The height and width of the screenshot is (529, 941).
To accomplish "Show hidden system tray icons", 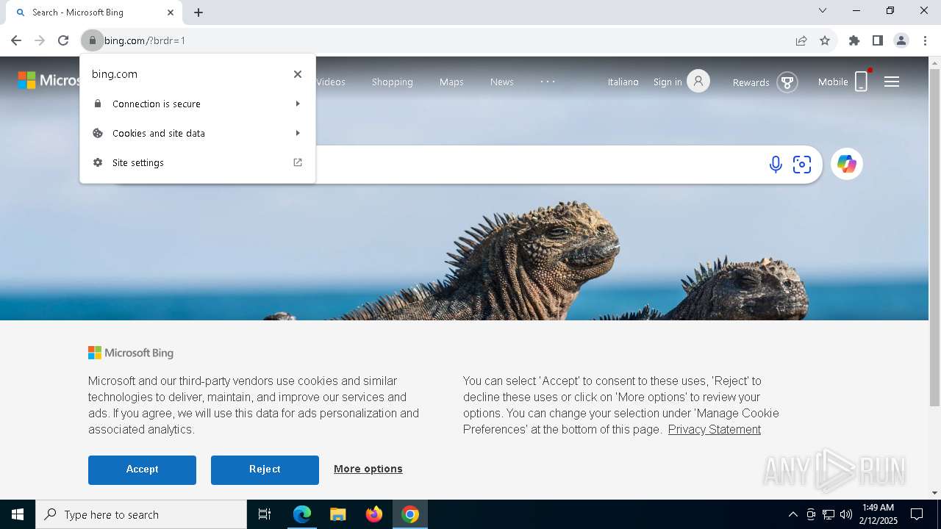I will (792, 514).
